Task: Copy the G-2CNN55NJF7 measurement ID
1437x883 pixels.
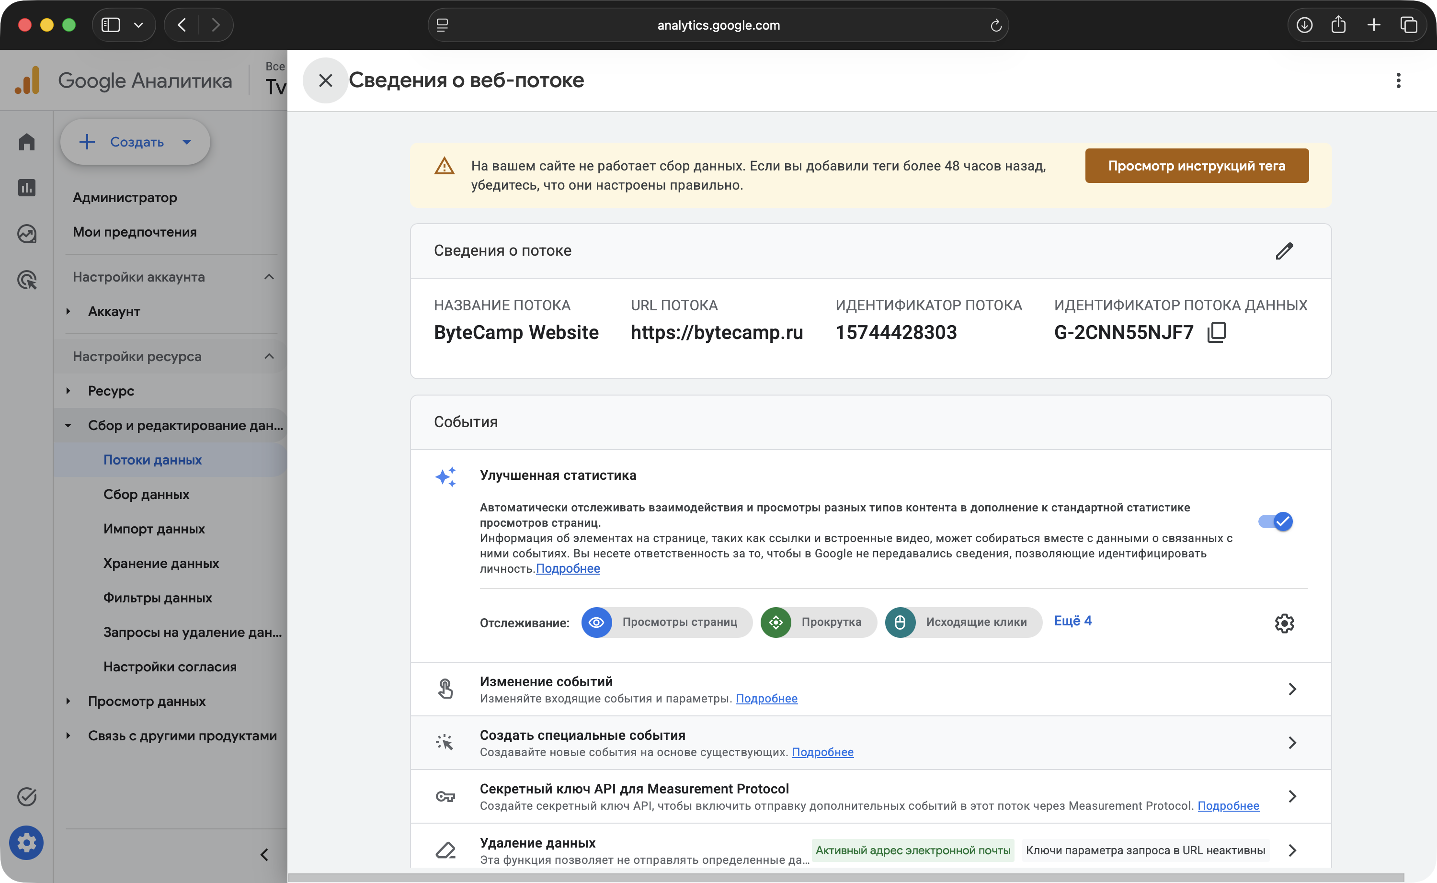Action: tap(1216, 332)
